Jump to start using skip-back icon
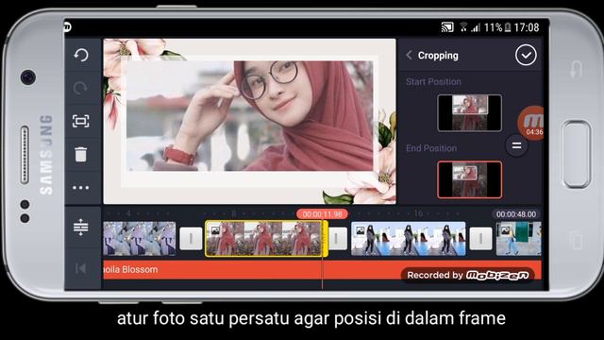The image size is (604, 340). point(81,268)
